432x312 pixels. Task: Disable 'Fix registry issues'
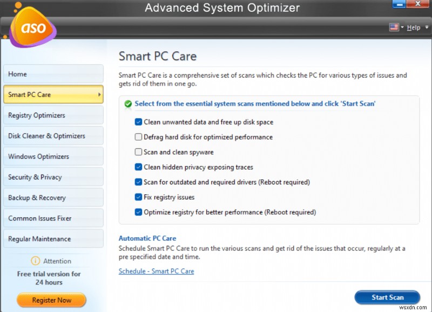pos(138,197)
